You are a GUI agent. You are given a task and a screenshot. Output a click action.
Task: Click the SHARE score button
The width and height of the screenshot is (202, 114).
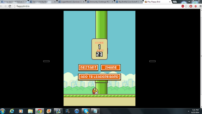coord(111,67)
